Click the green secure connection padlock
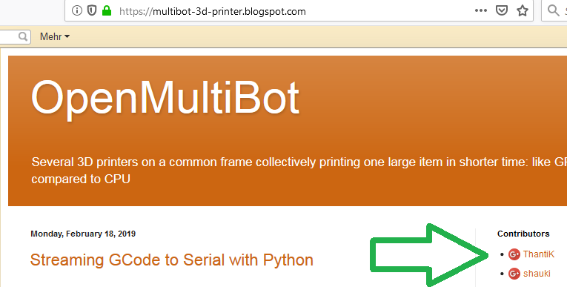Screen dimensions: 567x287 point(106,11)
